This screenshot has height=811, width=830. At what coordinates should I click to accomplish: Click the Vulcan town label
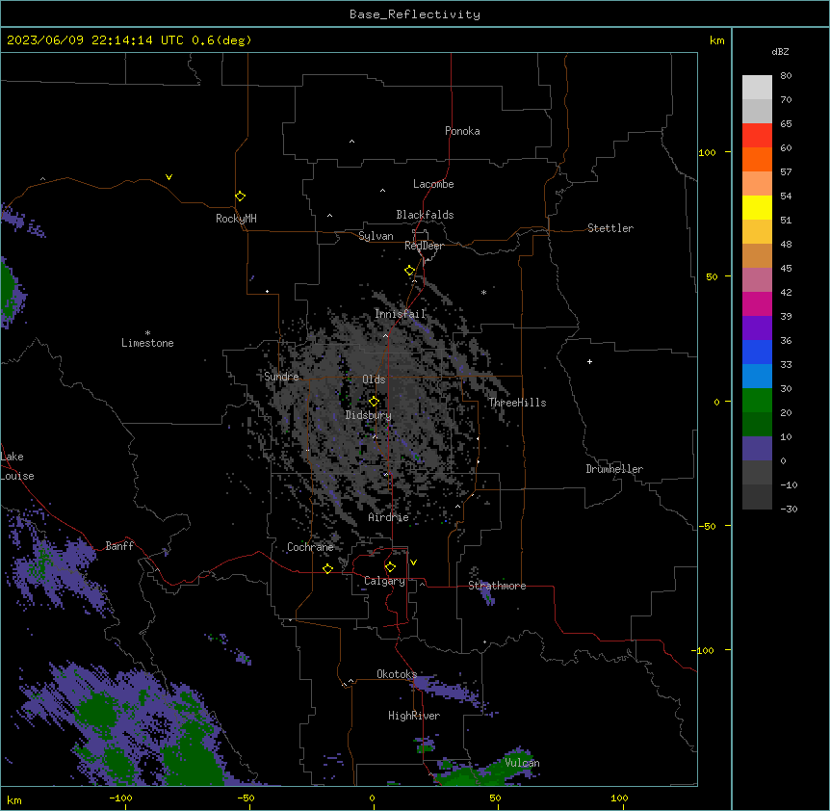point(522,763)
